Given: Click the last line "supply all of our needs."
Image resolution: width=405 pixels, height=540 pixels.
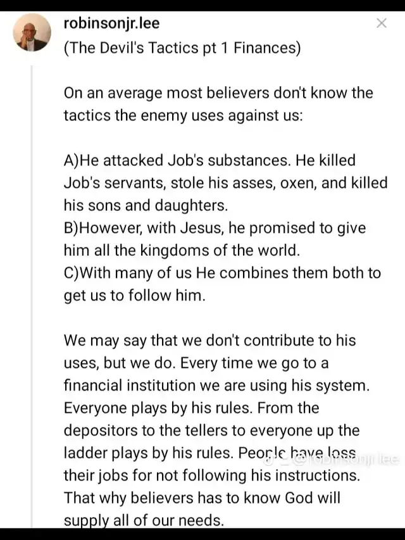Looking at the screenshot, I should [x=144, y=520].
